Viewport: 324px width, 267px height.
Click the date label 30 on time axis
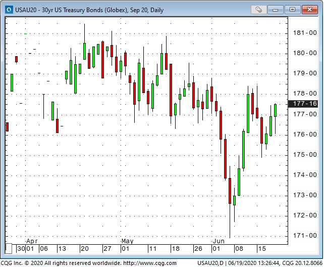21,249
